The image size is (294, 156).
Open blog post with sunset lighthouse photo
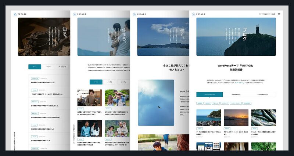(236, 117)
